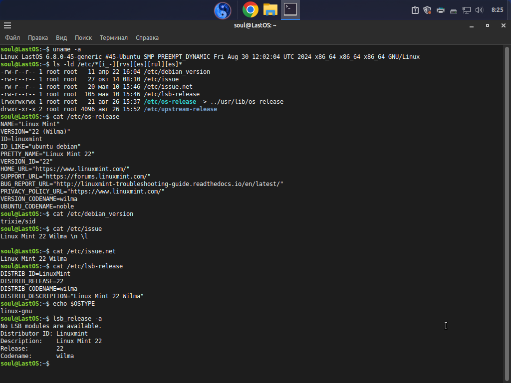Click the 'trixie/sid' output line
511x383 pixels.
click(17, 221)
